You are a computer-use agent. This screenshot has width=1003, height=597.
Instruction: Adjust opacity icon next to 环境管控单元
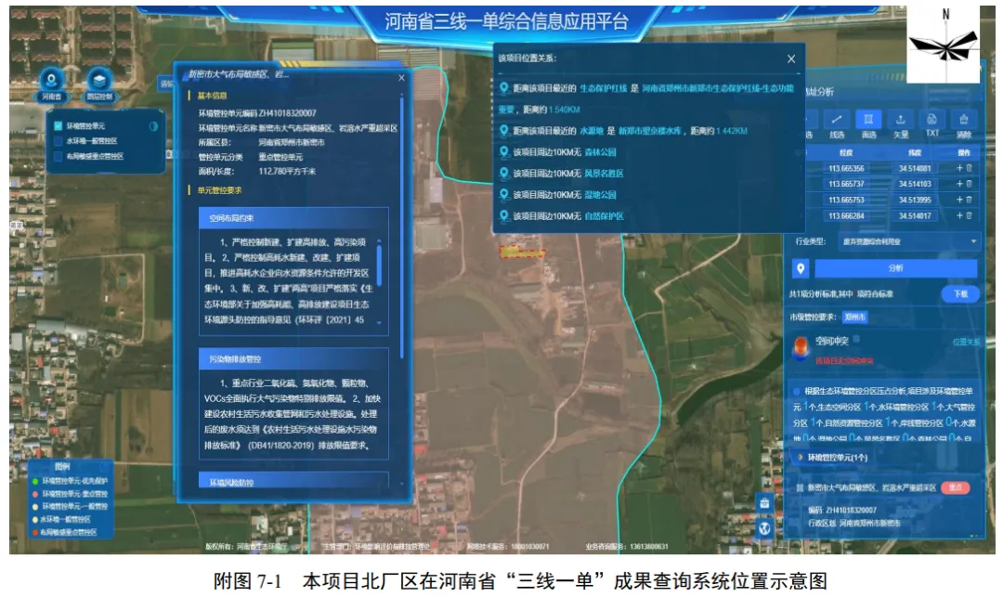pos(152,126)
